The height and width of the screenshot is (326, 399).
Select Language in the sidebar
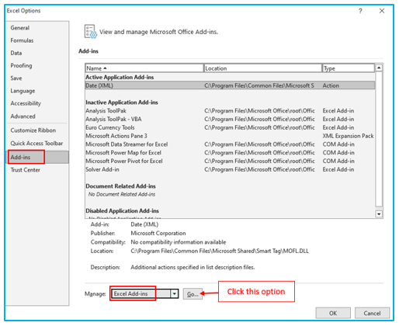click(23, 91)
